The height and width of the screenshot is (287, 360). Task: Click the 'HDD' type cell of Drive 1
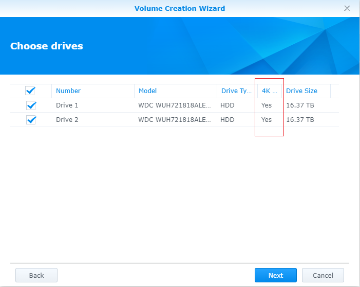(x=228, y=105)
